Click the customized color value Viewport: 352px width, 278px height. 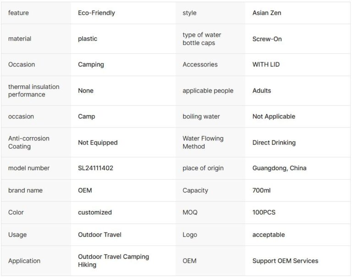pyautogui.click(x=95, y=212)
